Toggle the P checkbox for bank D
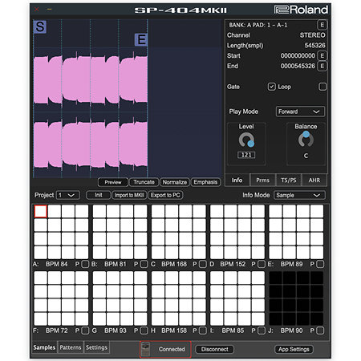Image resolution: width=361 pixels, height=361 pixels. (x=262, y=264)
